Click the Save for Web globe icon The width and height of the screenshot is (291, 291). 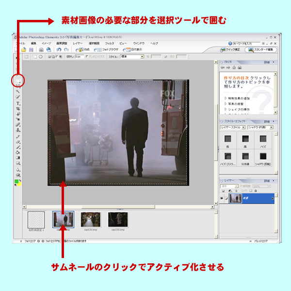pos(49,50)
